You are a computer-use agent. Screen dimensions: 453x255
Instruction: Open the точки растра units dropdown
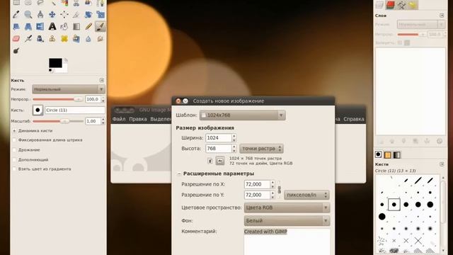[x=261, y=149]
